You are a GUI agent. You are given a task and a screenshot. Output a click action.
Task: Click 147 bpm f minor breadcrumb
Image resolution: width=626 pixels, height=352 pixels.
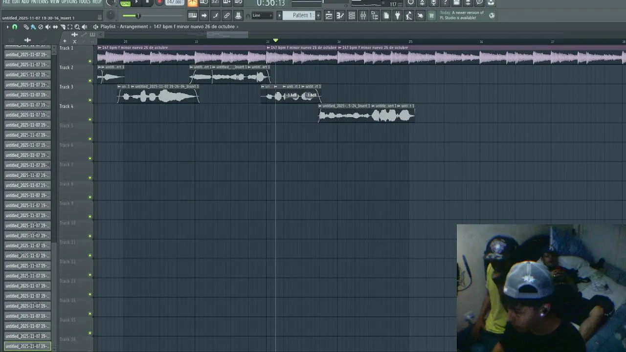click(194, 26)
